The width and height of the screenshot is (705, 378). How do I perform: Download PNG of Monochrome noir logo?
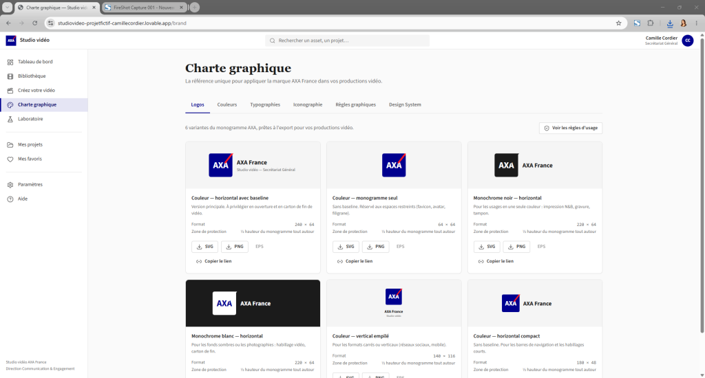[516, 247]
